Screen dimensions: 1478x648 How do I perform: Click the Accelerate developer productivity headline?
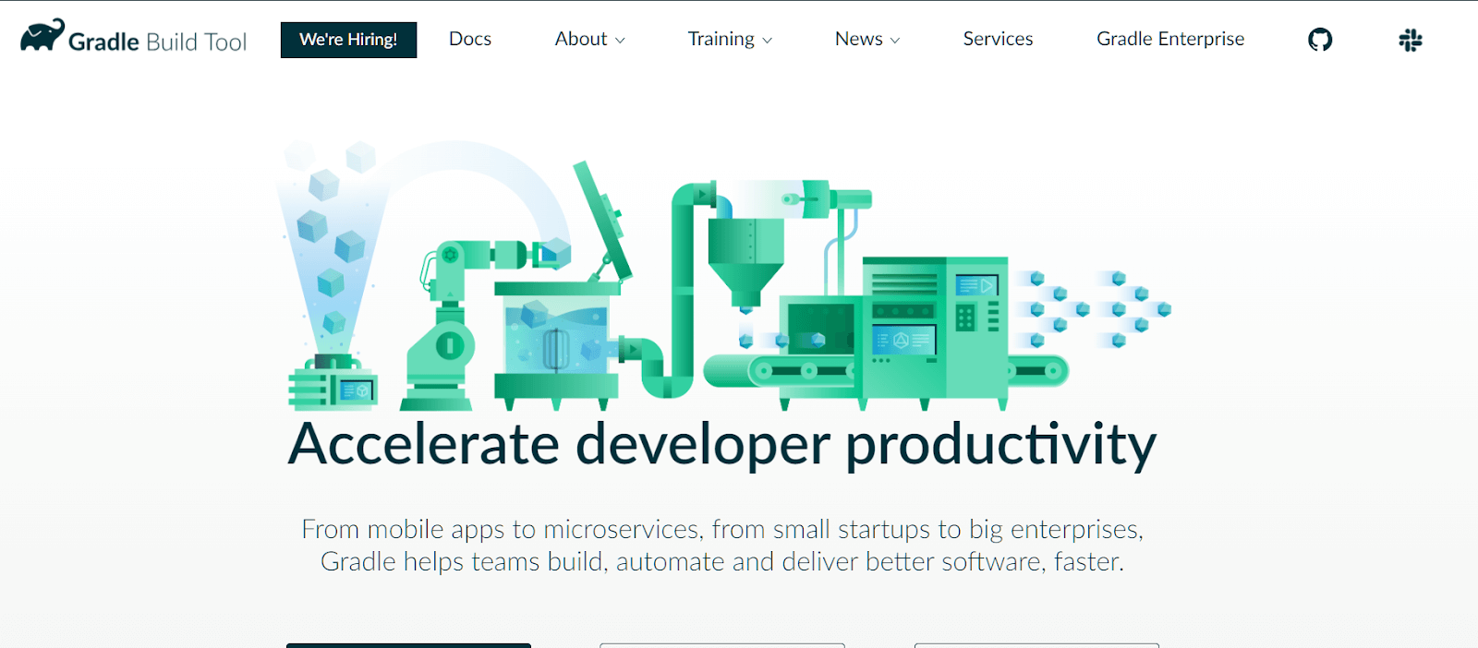tap(721, 444)
